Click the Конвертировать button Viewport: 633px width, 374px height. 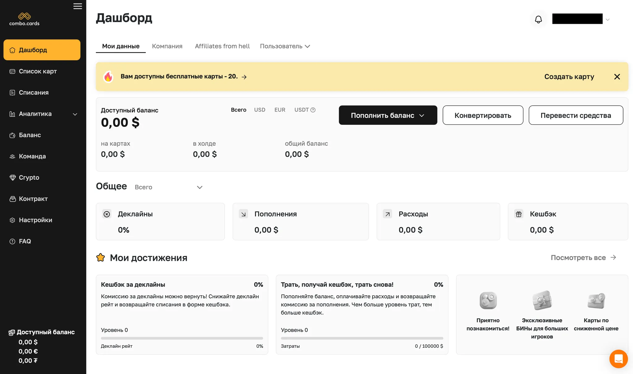(x=482, y=116)
